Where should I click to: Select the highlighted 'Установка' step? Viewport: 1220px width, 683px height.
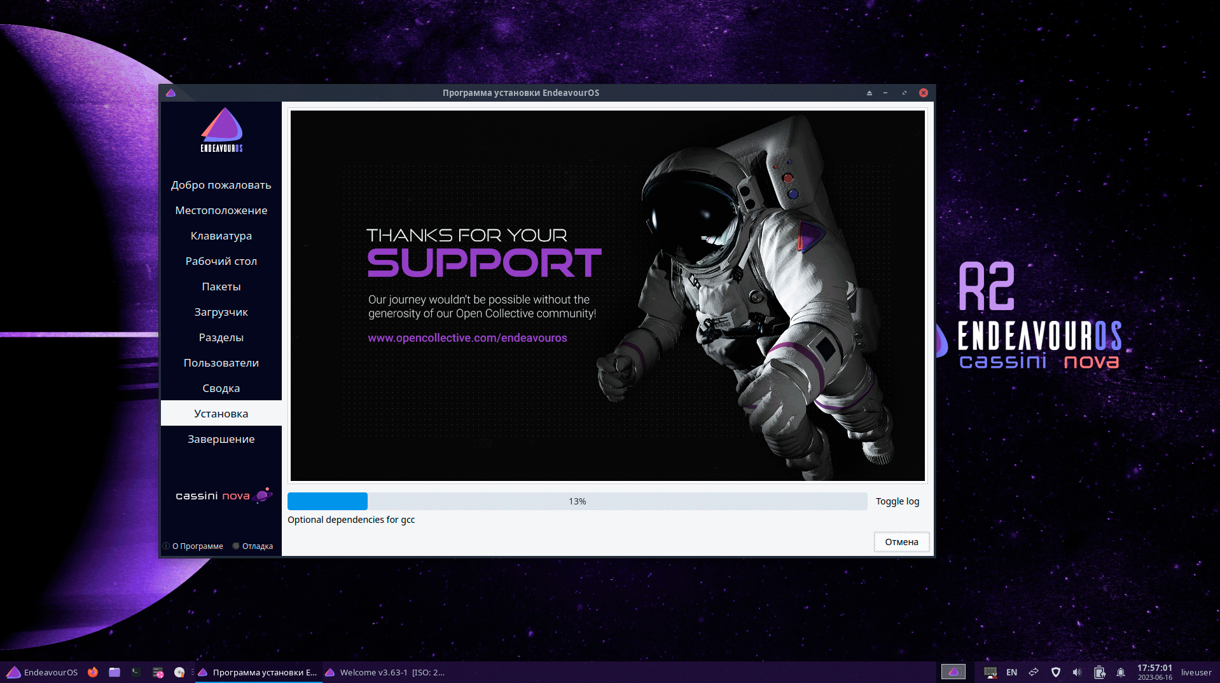tap(221, 414)
